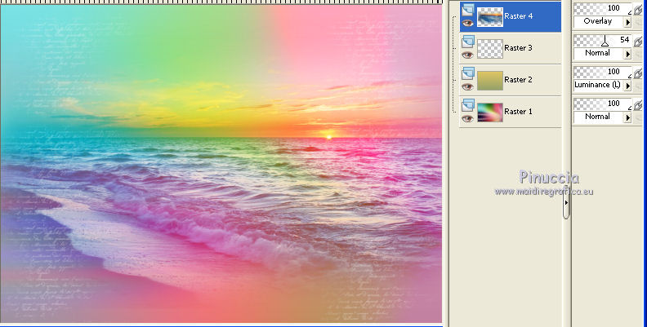Click the Luminance (L) blend mode field
Screen dimensions: 647x327
(598, 85)
